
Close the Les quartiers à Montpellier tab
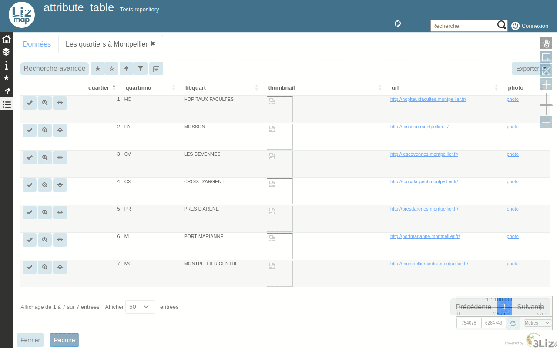coord(153,43)
